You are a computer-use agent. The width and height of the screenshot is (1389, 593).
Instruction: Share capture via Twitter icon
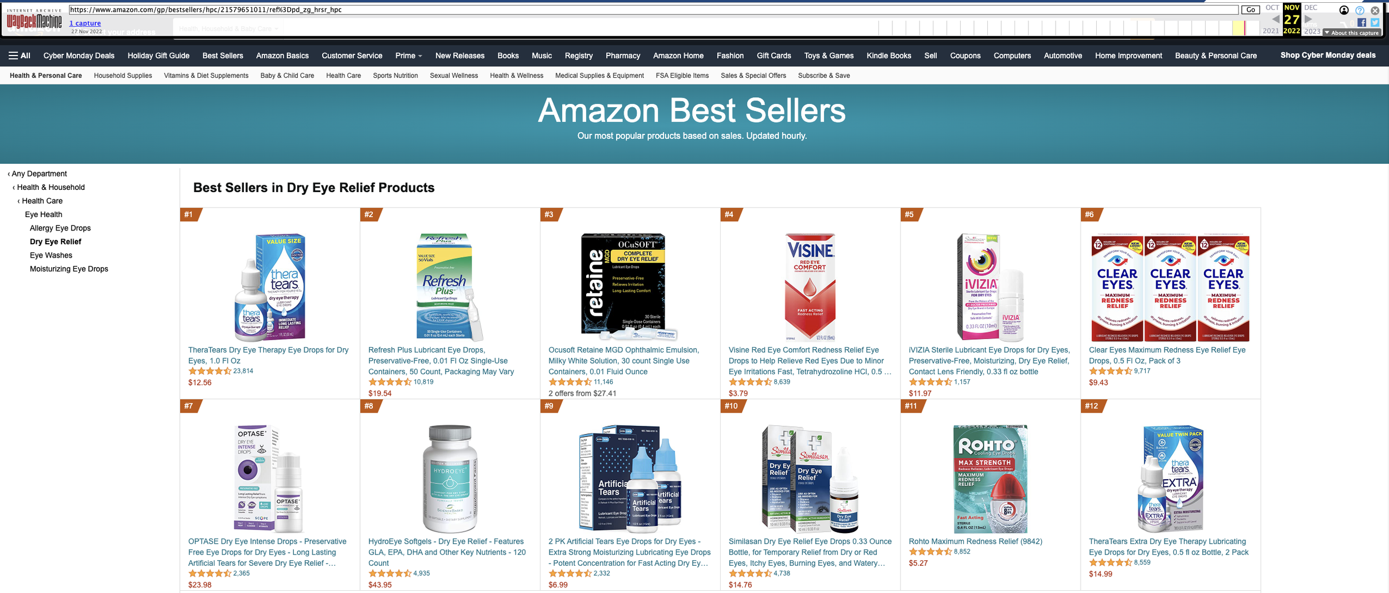tap(1375, 23)
